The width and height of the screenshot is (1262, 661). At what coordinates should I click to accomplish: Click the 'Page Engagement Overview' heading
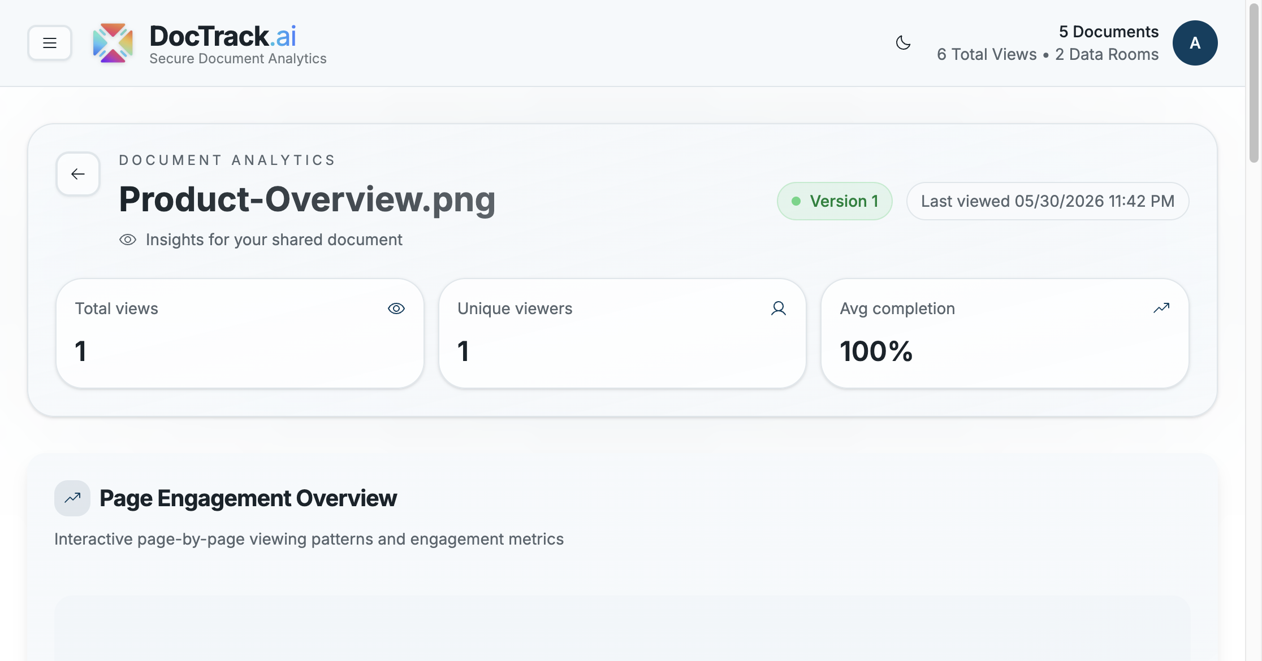point(248,498)
